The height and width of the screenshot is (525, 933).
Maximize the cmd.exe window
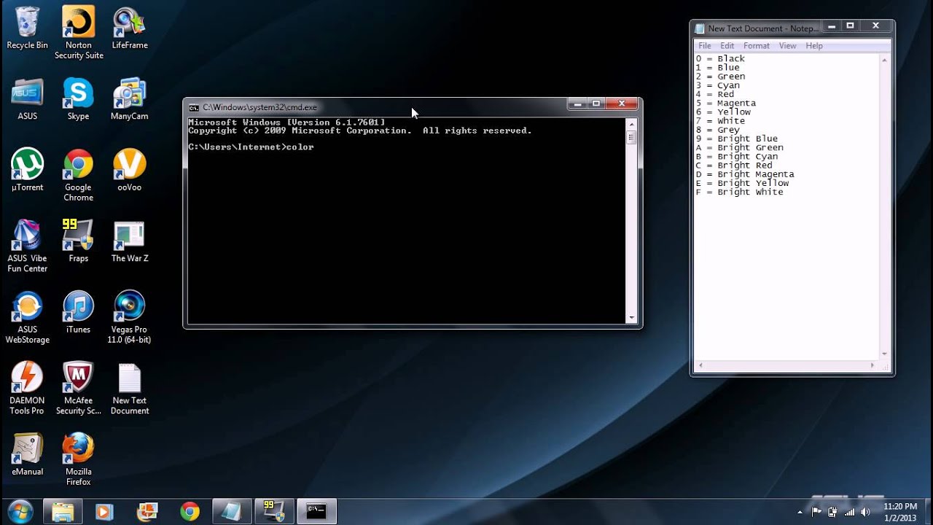596,104
